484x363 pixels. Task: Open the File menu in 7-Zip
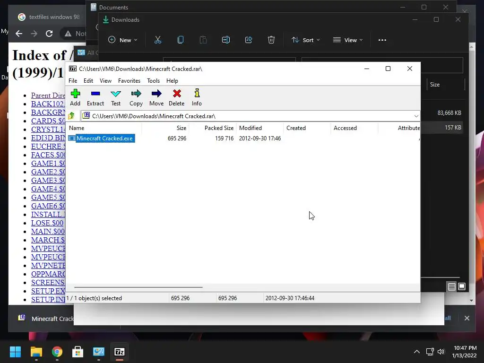point(73,80)
